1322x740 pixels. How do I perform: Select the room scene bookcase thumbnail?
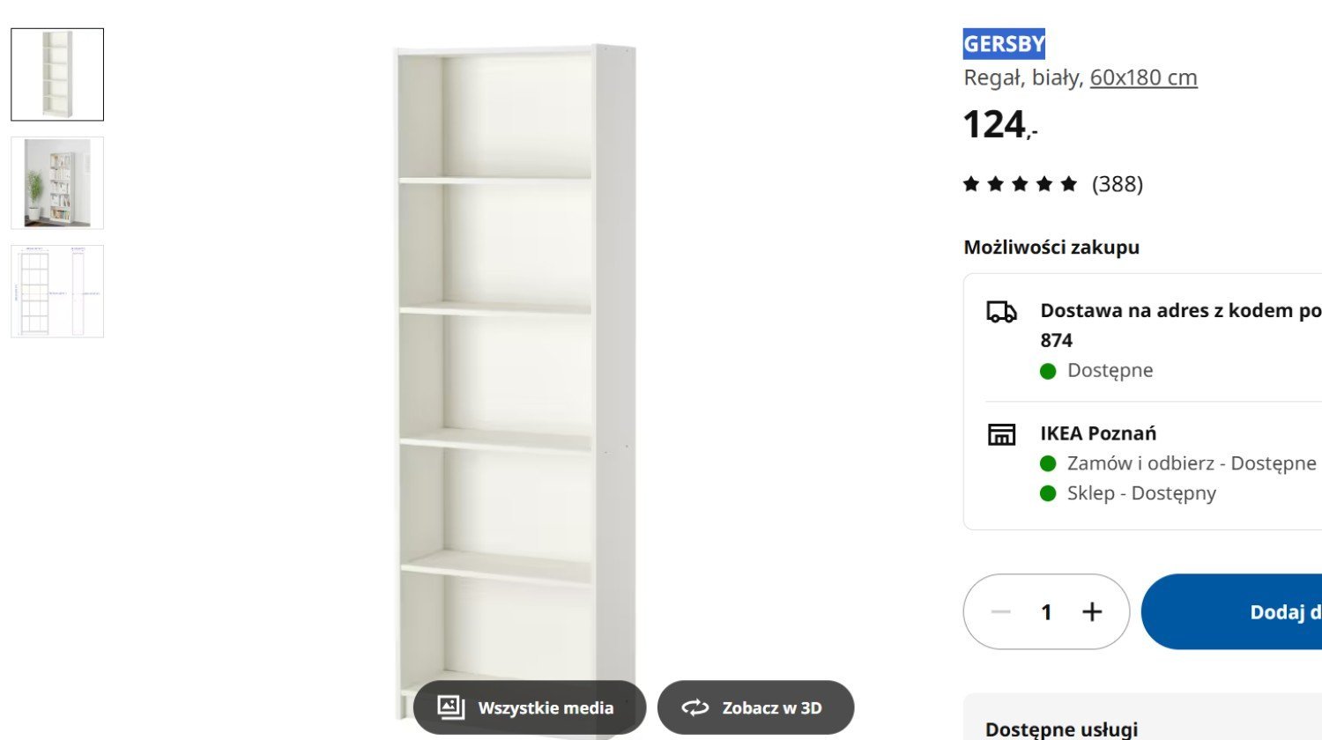click(x=57, y=183)
